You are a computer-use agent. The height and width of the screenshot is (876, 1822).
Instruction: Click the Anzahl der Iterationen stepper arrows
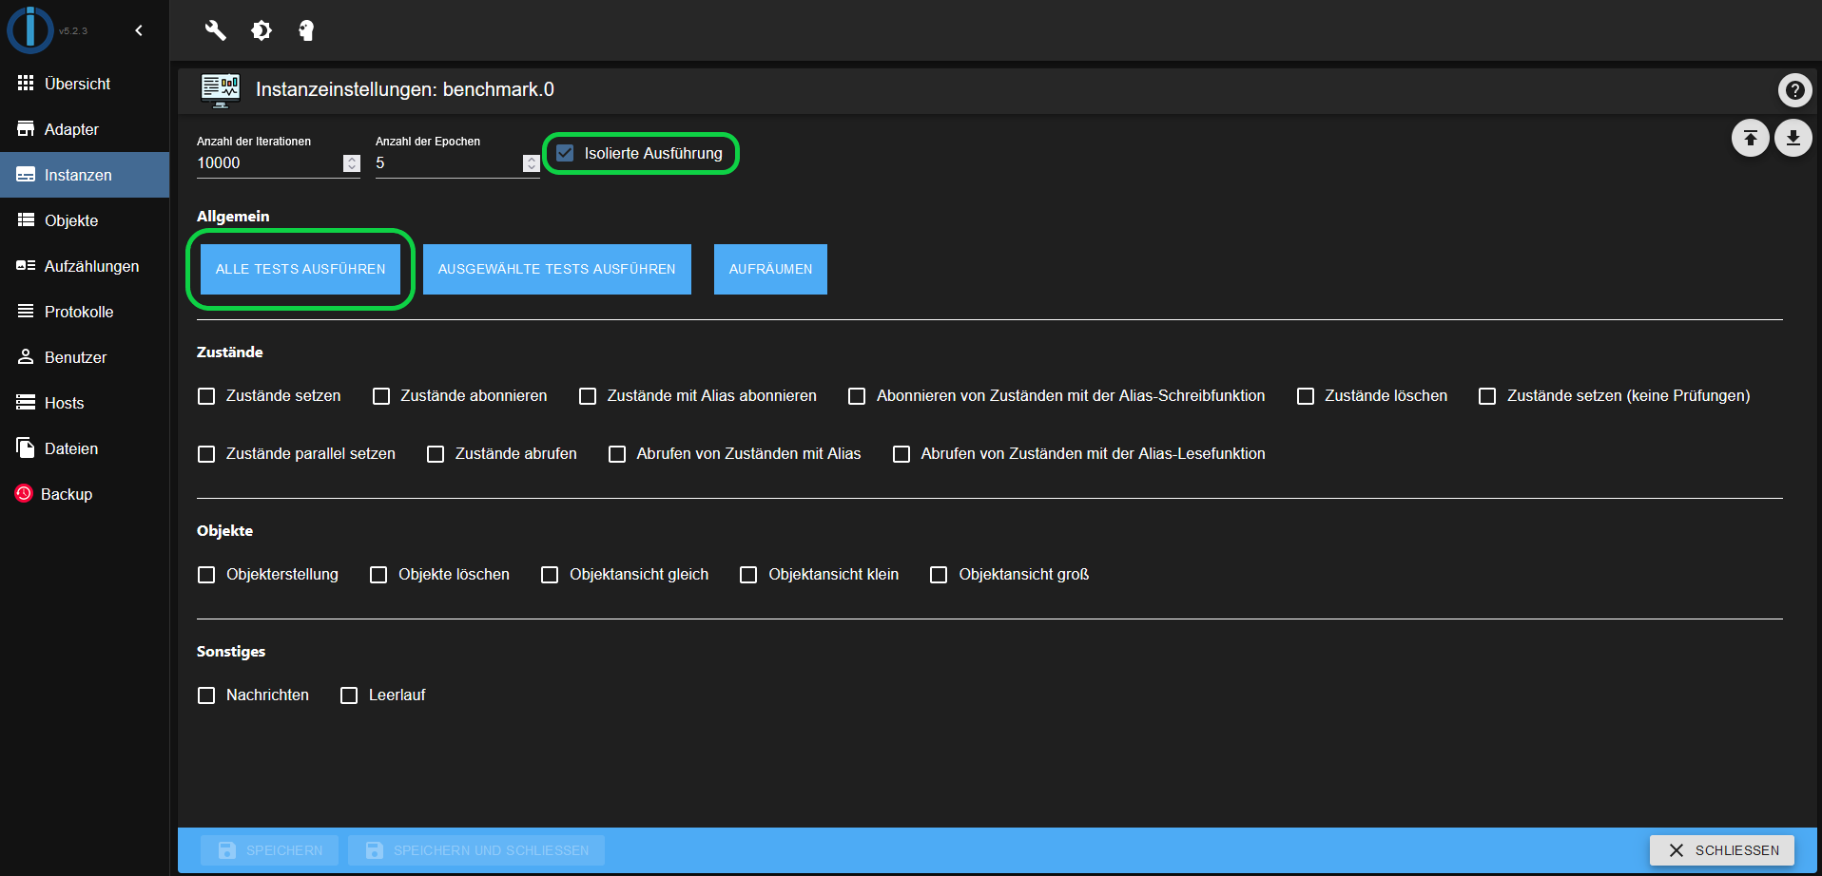(x=352, y=163)
